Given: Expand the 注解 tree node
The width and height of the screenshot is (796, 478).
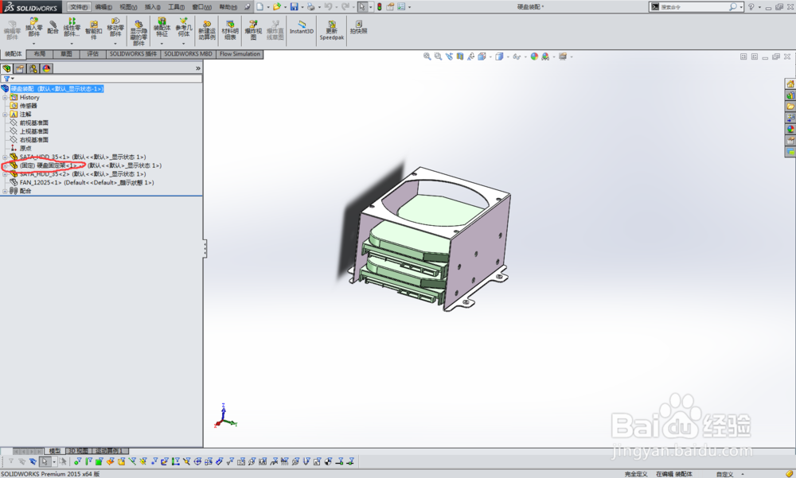Looking at the screenshot, I should [5, 115].
